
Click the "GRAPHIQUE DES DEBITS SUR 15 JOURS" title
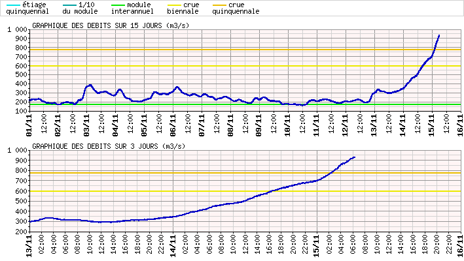[111, 25]
